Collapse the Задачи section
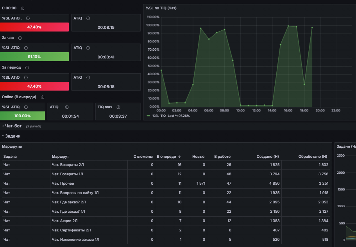356x247 pixels. (13, 136)
